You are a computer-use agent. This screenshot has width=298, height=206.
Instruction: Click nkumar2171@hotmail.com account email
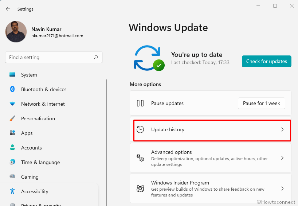point(57,36)
